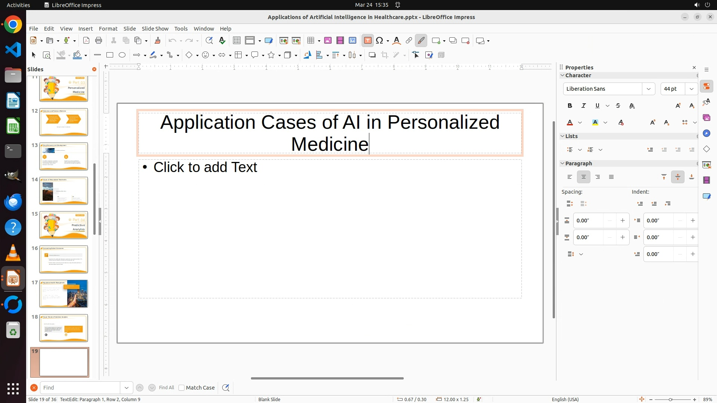Select the Rectangle shape tool
The height and width of the screenshot is (403, 717).
tap(110, 55)
